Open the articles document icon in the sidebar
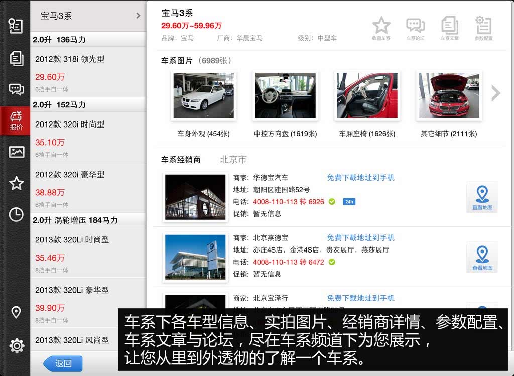514x376 pixels. 16,58
